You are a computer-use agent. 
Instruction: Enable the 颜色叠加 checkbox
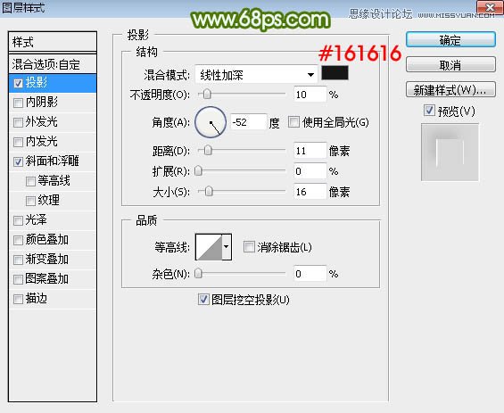click(x=19, y=241)
